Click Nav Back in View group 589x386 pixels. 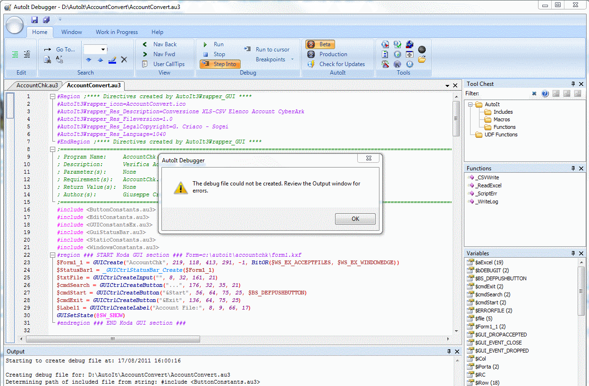point(160,44)
